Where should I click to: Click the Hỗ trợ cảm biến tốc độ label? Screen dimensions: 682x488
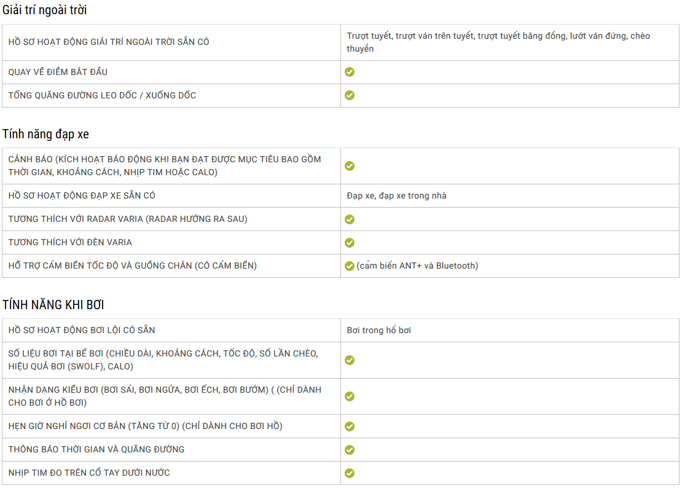coord(132,266)
